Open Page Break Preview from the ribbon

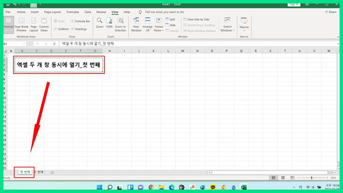click(22, 24)
